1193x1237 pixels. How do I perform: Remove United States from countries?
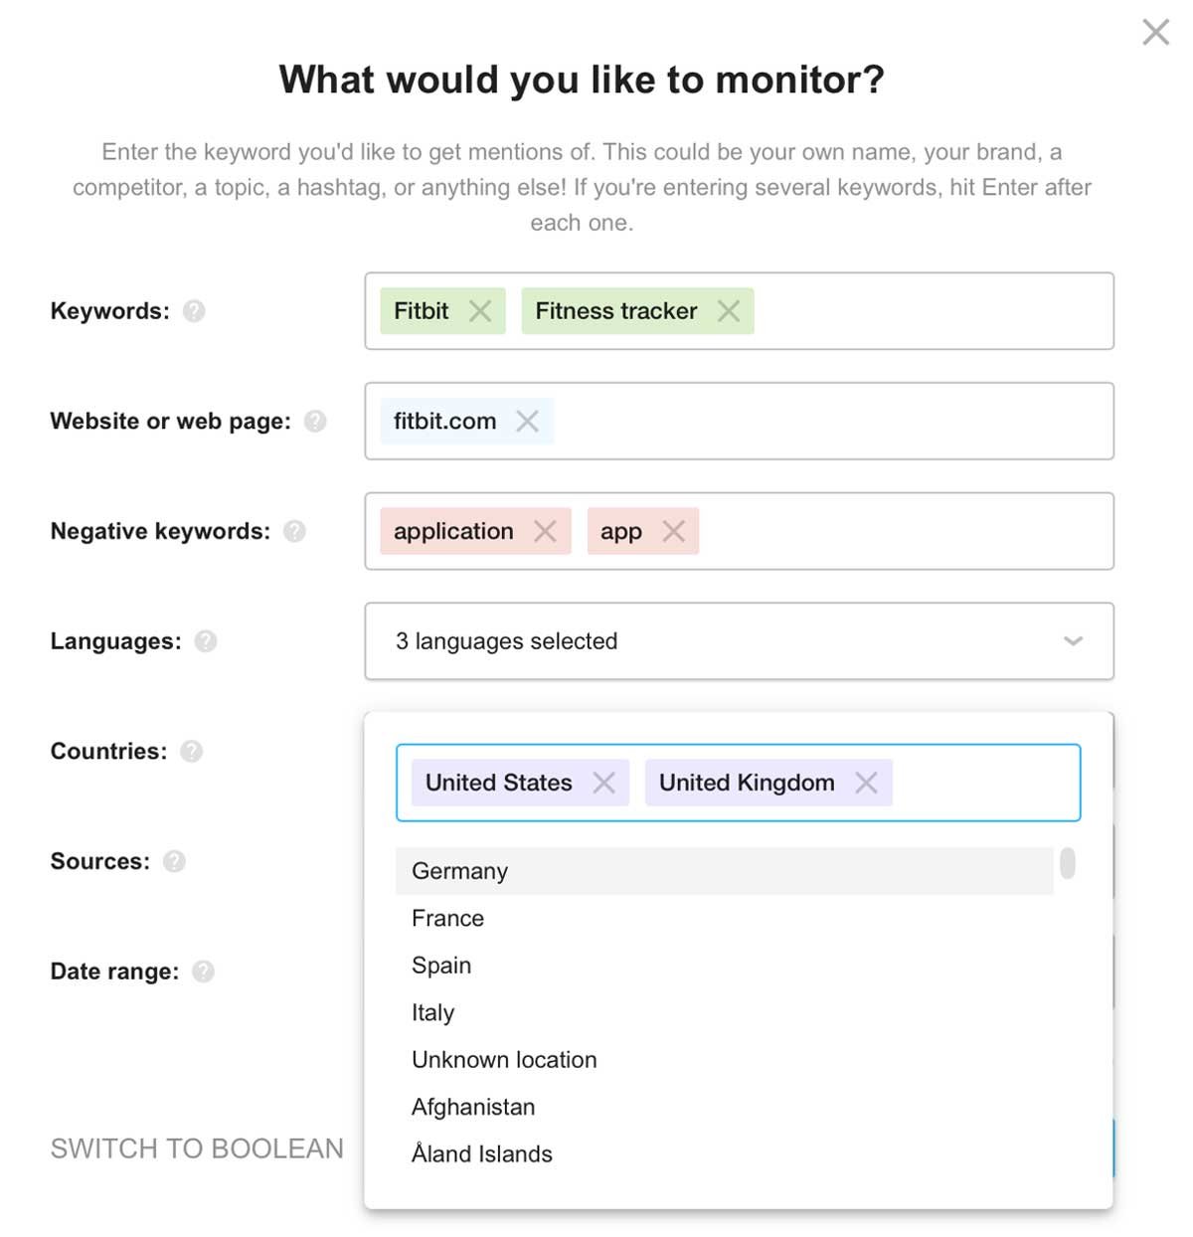point(603,783)
